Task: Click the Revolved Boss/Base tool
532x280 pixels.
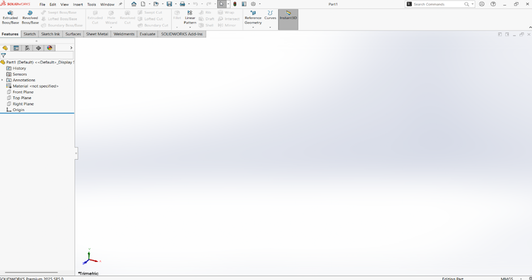Action: (x=30, y=18)
